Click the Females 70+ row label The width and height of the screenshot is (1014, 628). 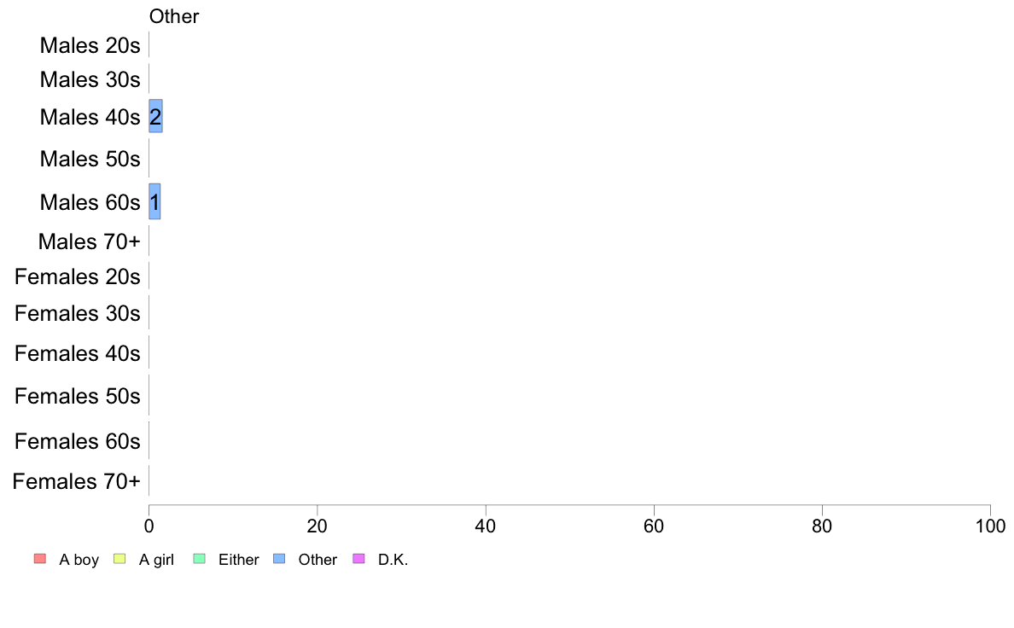tap(76, 482)
